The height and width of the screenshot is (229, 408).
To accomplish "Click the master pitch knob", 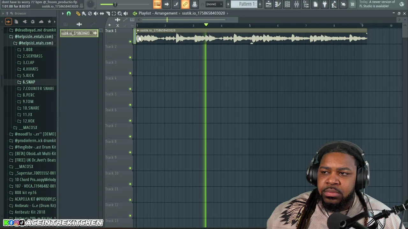I will tap(91, 4).
